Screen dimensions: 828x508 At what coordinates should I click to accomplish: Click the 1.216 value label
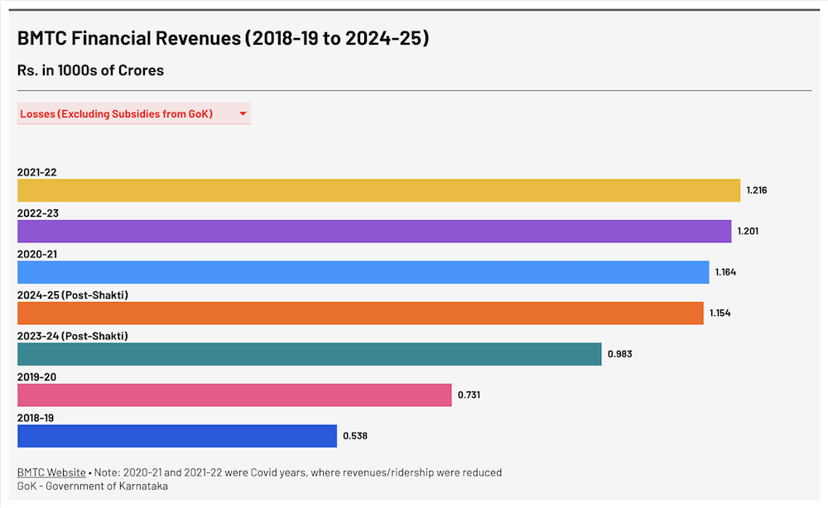(x=757, y=190)
